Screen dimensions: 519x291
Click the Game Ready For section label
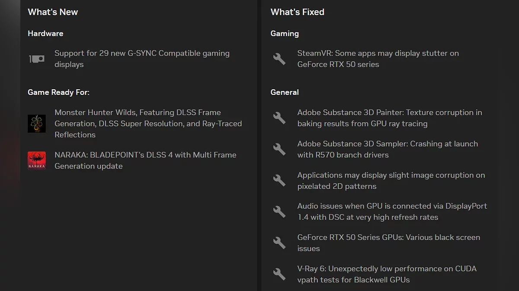tap(58, 92)
